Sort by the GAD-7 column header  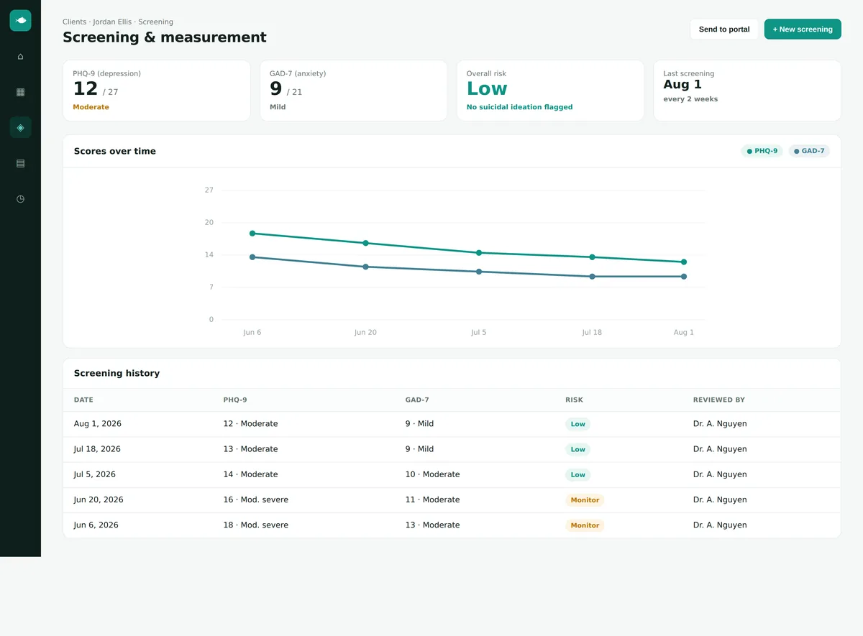[417, 400]
